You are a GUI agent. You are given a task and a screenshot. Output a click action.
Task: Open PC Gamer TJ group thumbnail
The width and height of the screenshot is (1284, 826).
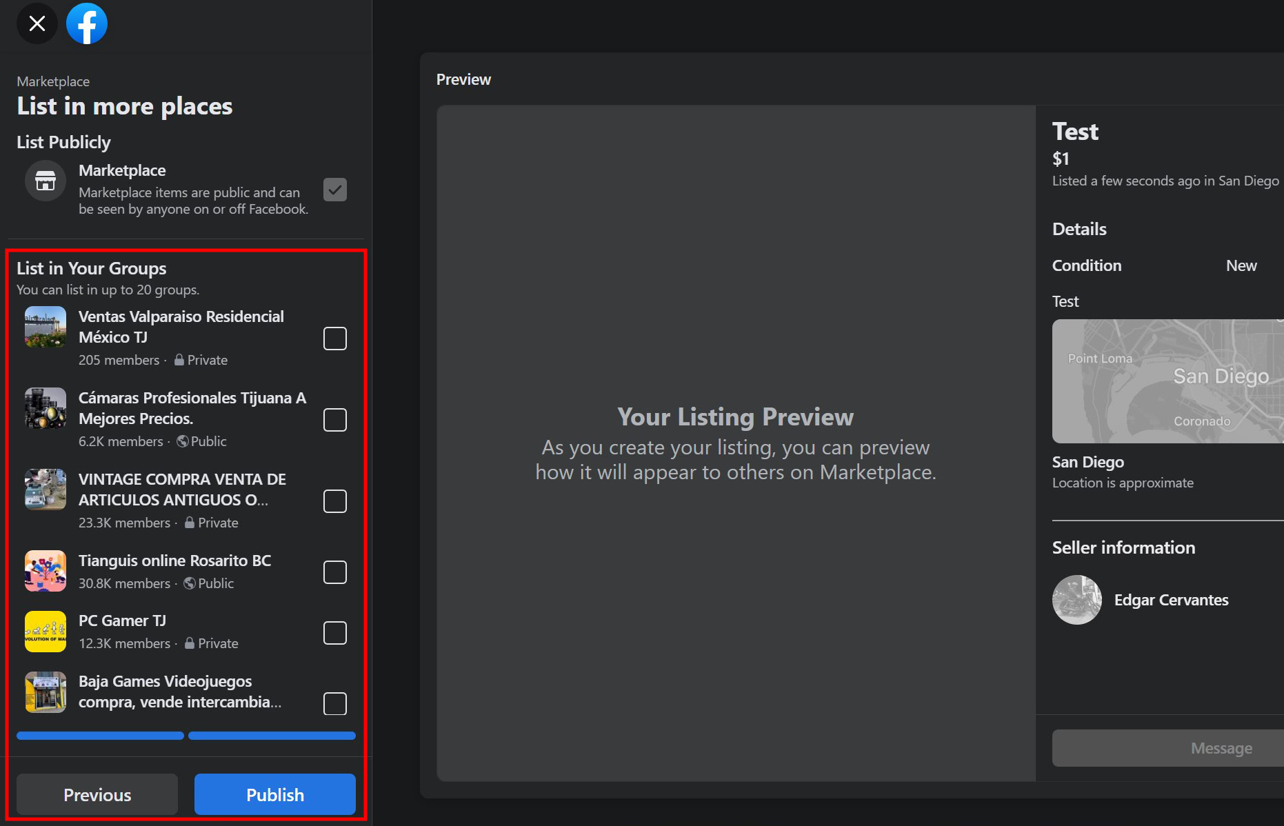(x=46, y=632)
